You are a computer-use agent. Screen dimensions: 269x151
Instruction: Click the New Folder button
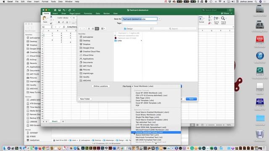point(85,99)
